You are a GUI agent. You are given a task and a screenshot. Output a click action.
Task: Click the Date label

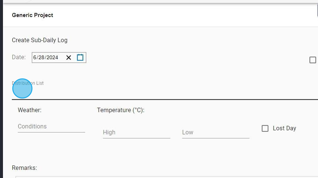pos(19,57)
